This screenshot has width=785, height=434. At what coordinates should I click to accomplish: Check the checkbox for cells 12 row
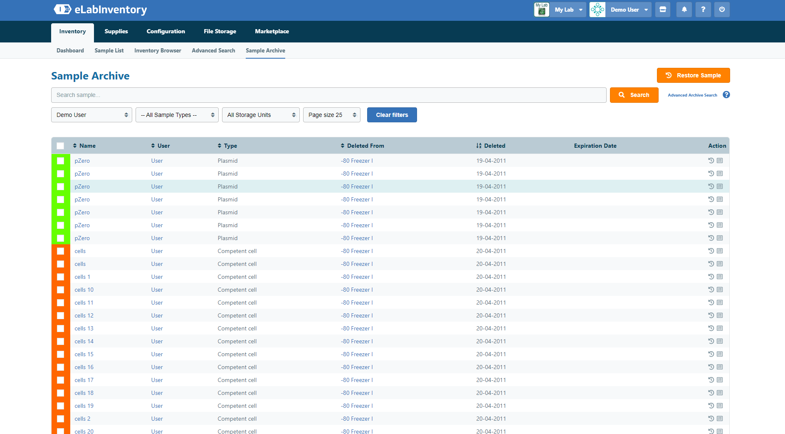click(x=60, y=315)
